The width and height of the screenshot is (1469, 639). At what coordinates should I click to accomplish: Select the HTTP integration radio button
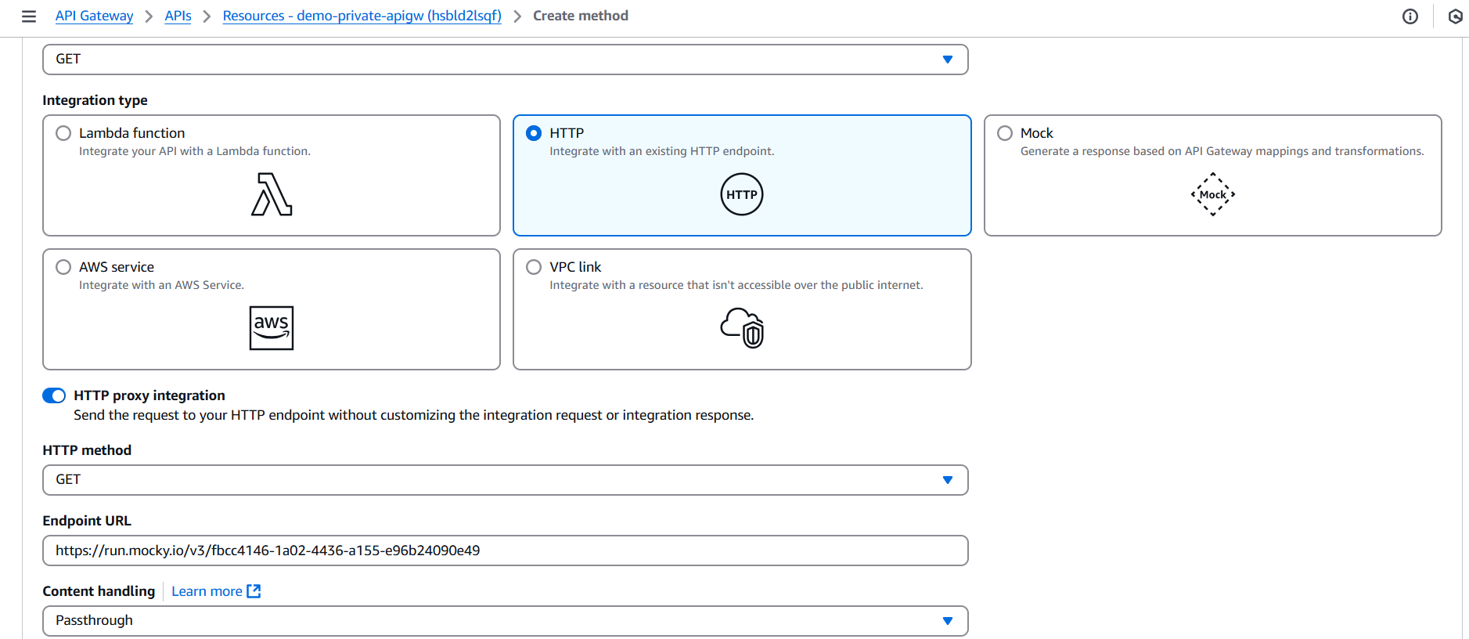coord(534,133)
